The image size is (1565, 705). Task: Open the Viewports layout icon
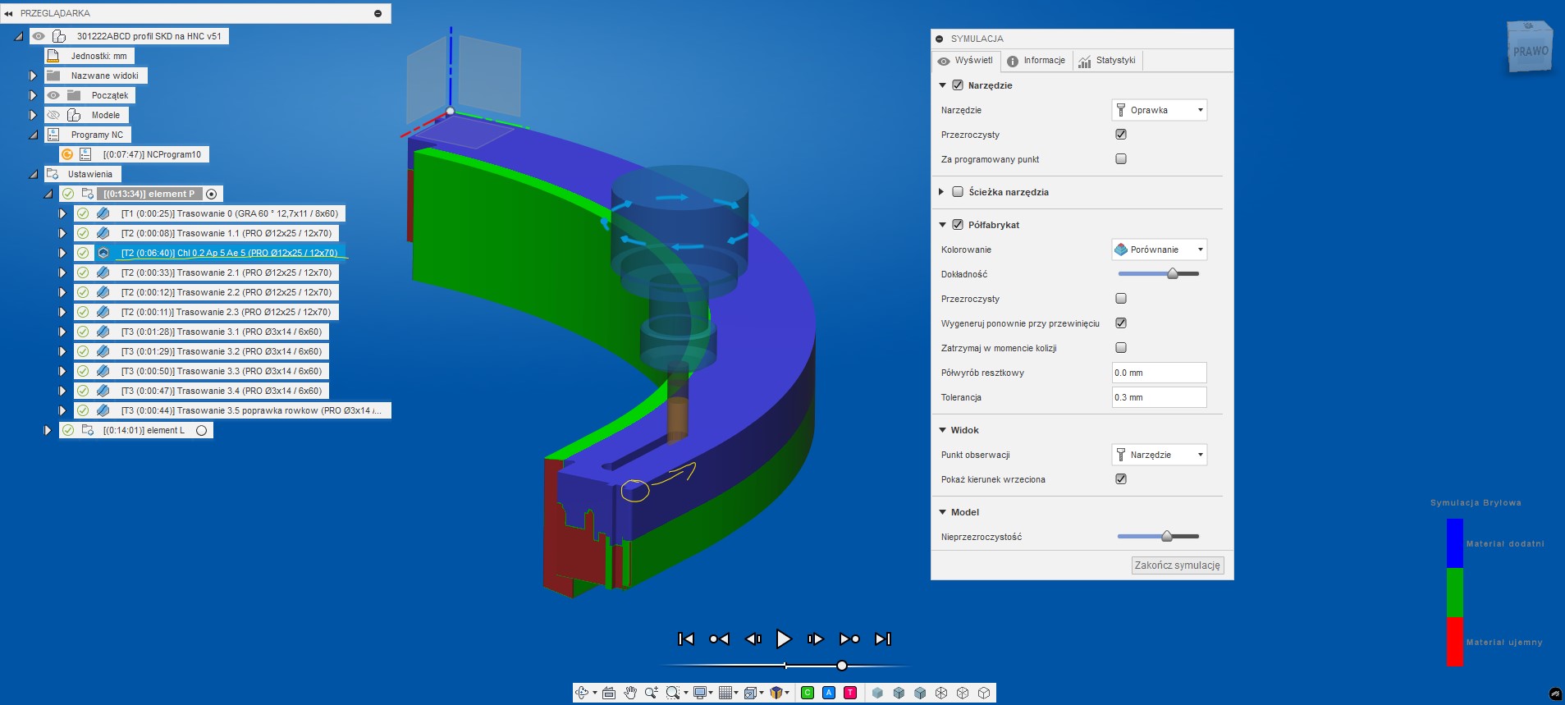tap(751, 693)
